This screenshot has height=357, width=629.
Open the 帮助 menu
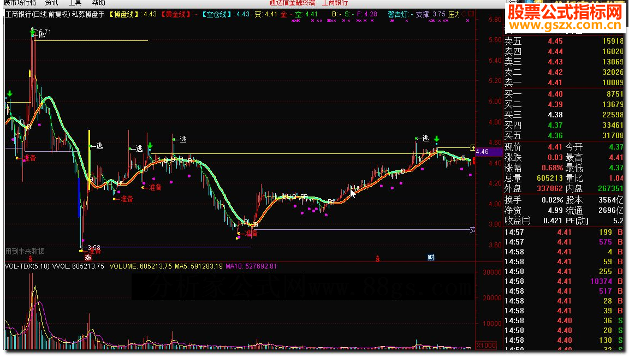[x=98, y=3]
